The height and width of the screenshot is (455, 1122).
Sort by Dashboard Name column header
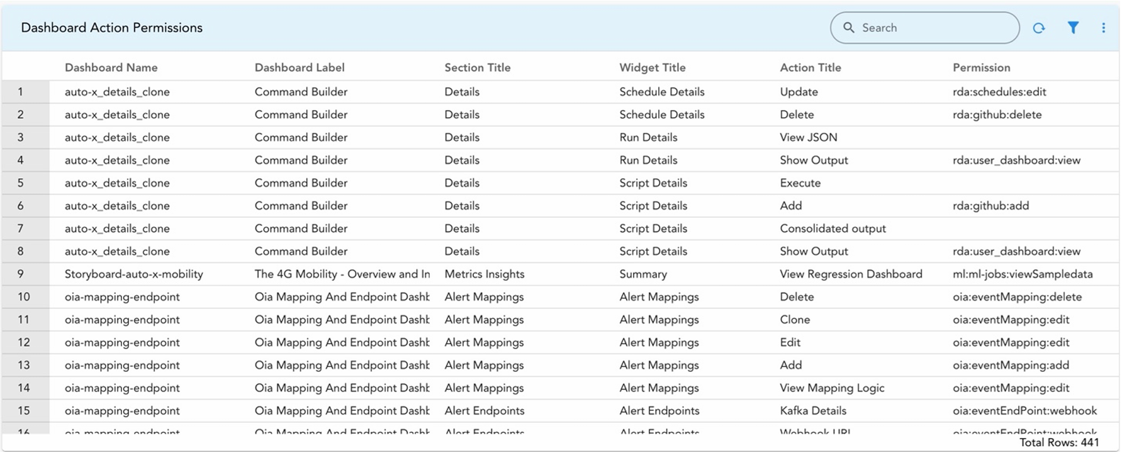point(111,67)
